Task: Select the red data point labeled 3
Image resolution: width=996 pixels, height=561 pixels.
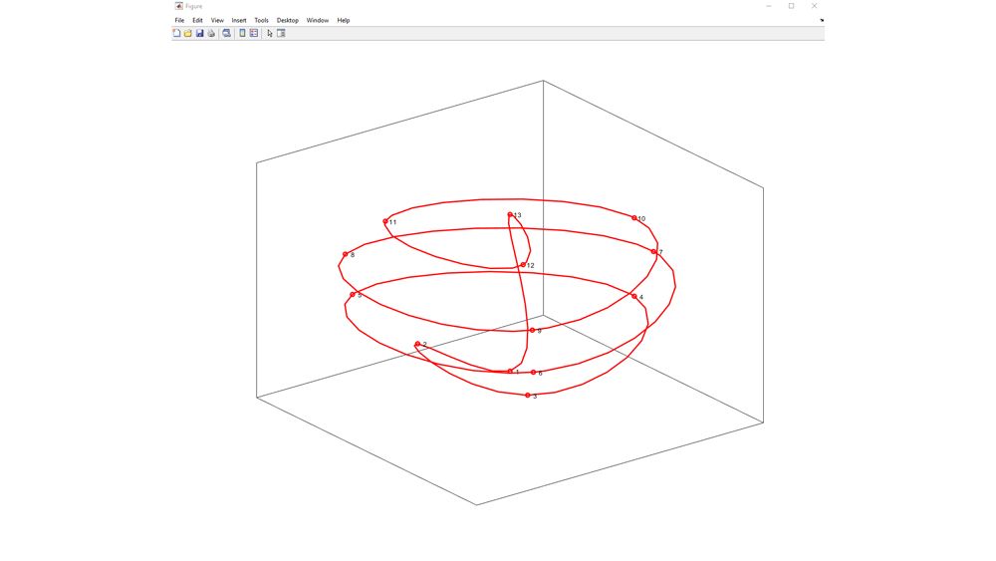Action: coord(528,396)
